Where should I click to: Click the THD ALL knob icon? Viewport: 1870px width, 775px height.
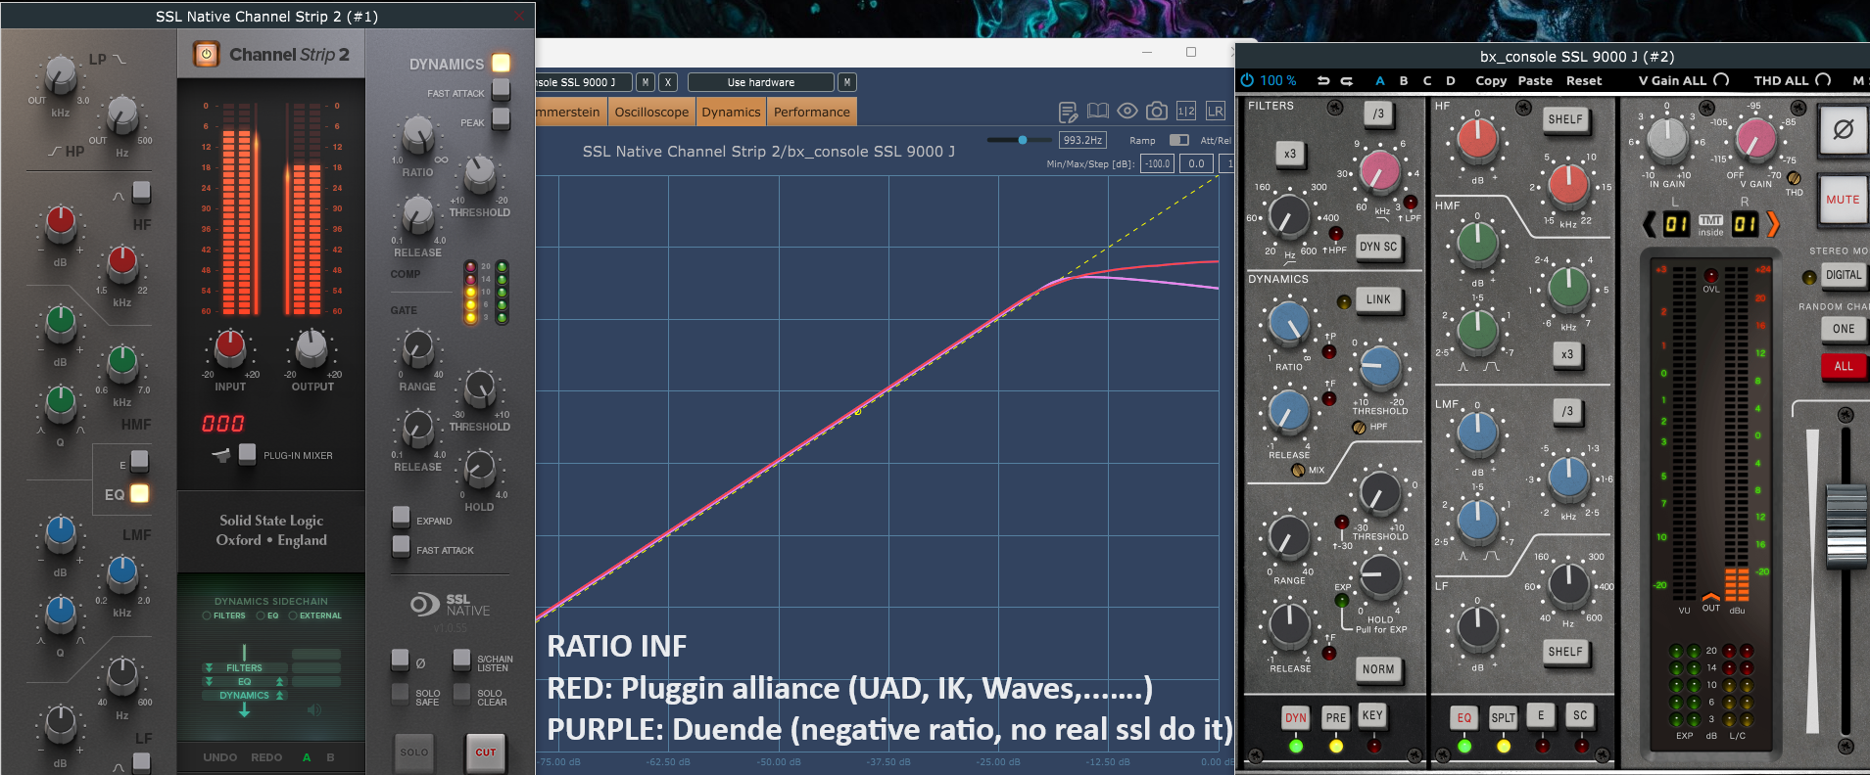[x=1823, y=80]
